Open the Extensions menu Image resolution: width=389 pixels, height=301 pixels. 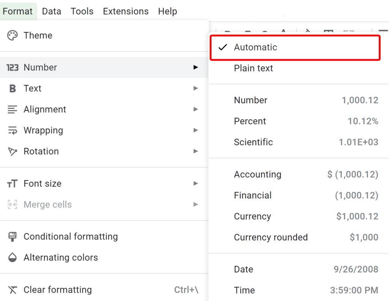(x=125, y=11)
